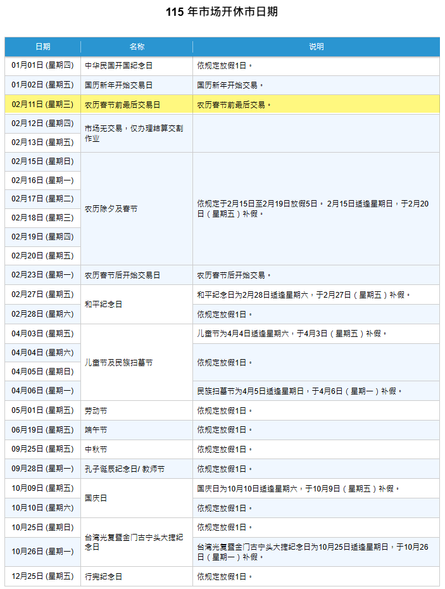Click the page title 115 年市场开休市日期

pos(222,12)
